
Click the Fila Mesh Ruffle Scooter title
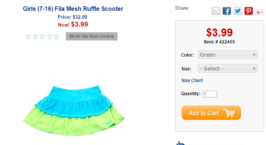pos(73,9)
